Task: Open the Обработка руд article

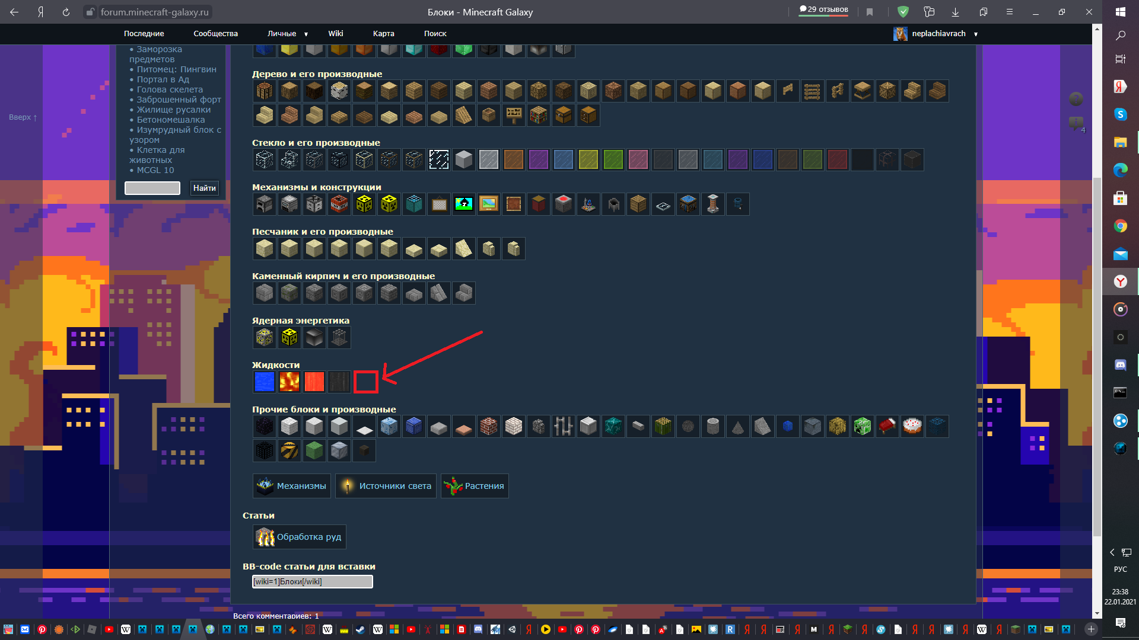Action: [299, 537]
